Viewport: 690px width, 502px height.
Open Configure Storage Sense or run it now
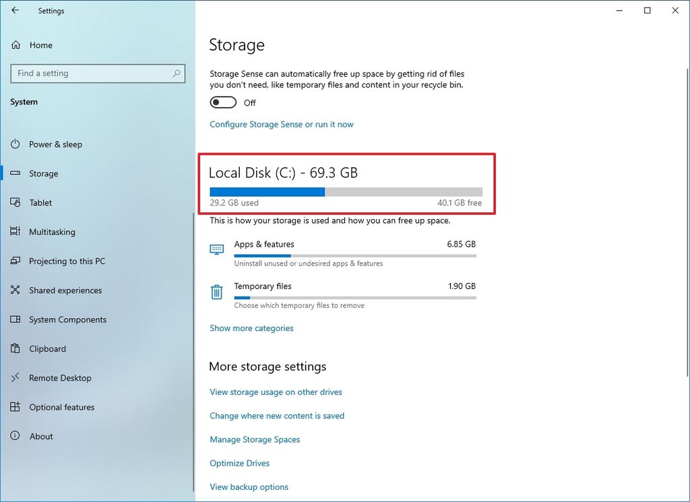click(x=282, y=124)
